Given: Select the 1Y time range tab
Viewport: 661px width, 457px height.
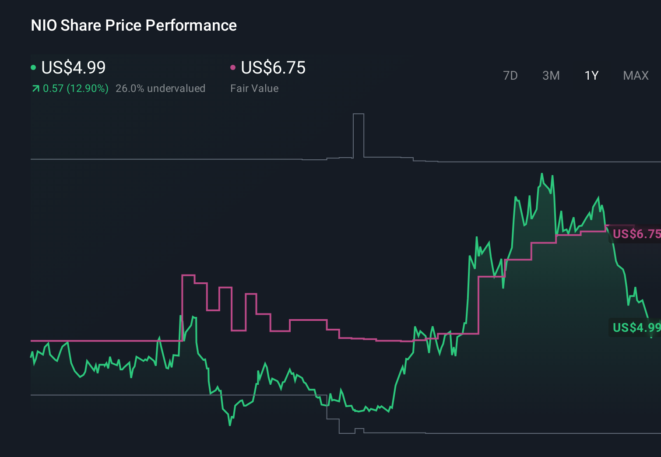Looking at the screenshot, I should point(591,75).
